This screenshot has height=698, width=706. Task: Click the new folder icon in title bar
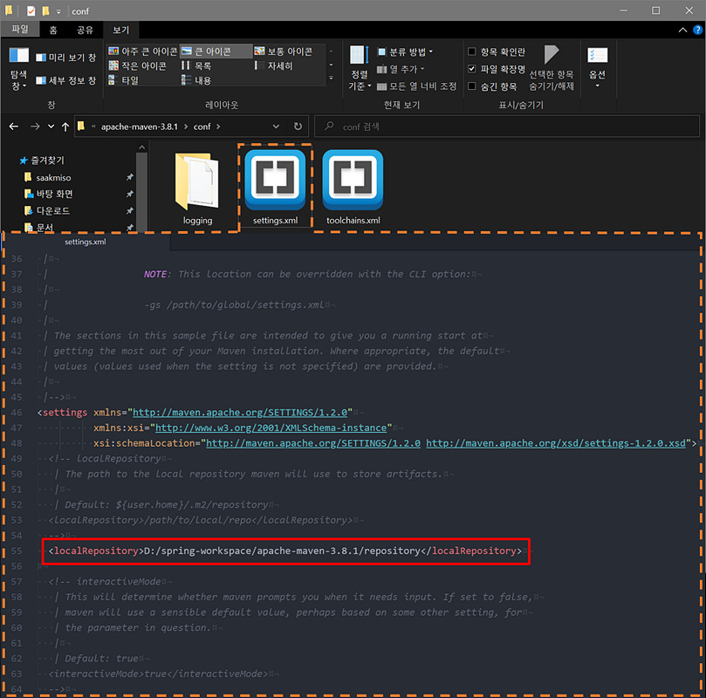tap(45, 10)
